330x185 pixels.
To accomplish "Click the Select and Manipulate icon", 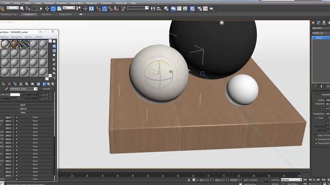I will 85,9.
